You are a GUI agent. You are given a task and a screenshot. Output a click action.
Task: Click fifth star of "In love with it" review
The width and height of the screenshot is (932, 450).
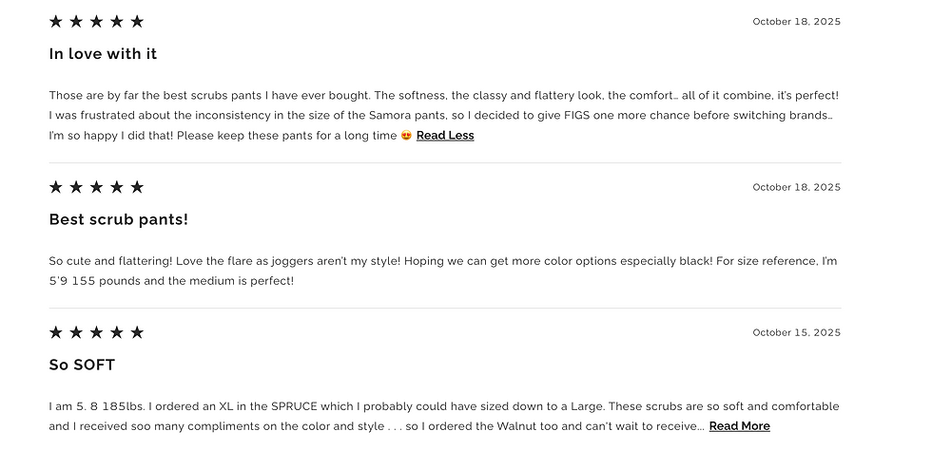click(x=137, y=21)
